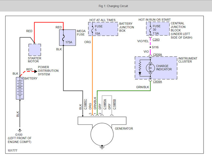The height and width of the screenshot is (157, 212).
Task: Click the "STARTER MOTOR" label
Action: click(35, 60)
